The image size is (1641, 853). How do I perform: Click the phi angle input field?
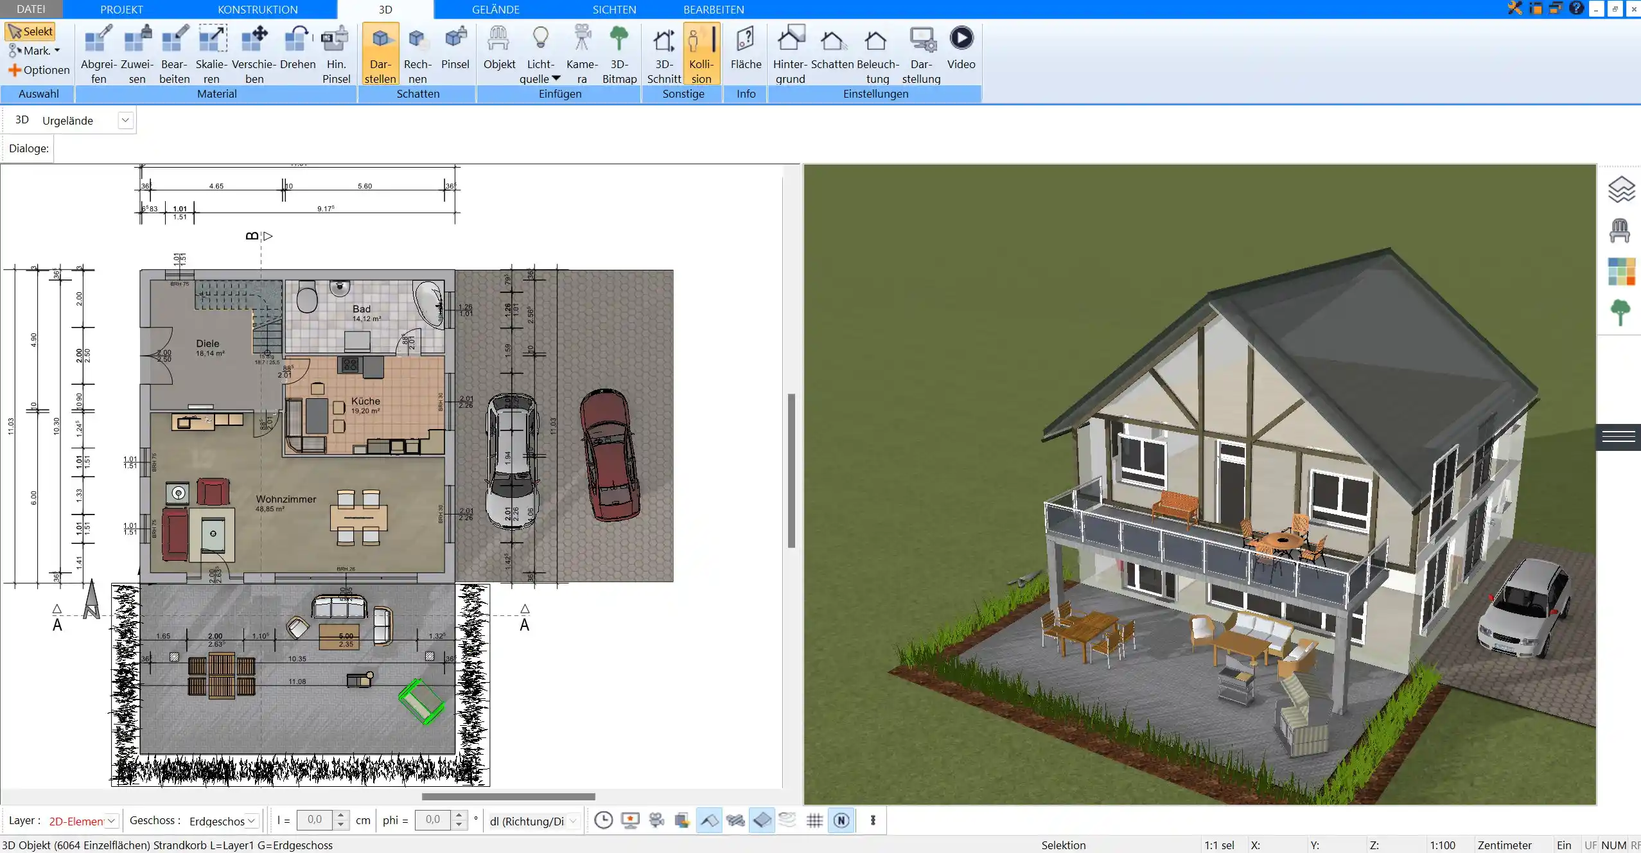point(433,820)
